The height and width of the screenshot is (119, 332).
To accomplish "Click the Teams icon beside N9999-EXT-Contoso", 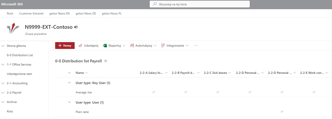I will coord(76,27).
